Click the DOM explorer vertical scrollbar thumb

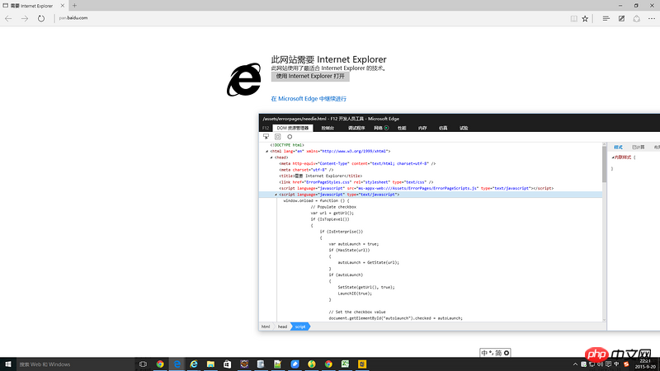tap(605, 164)
